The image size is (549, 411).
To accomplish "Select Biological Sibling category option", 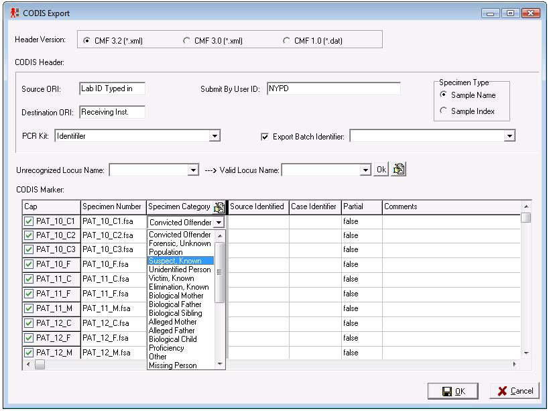I will pyautogui.click(x=180, y=313).
